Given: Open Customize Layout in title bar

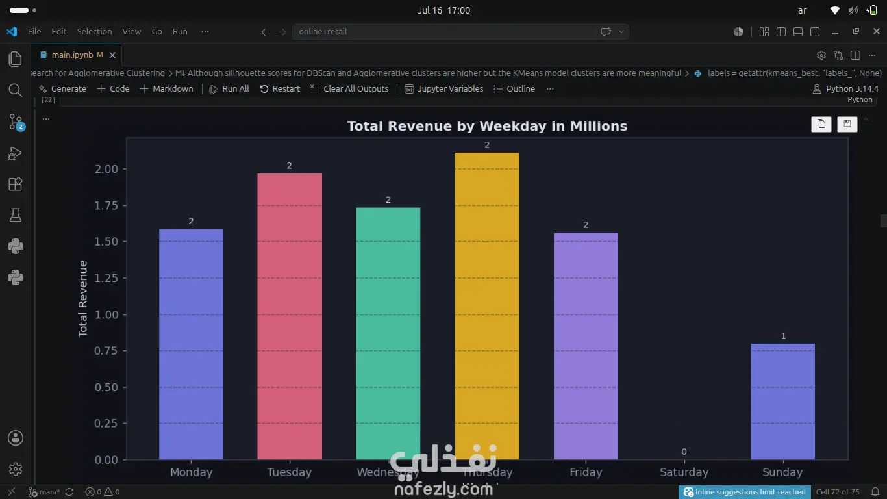Looking at the screenshot, I should (764, 31).
